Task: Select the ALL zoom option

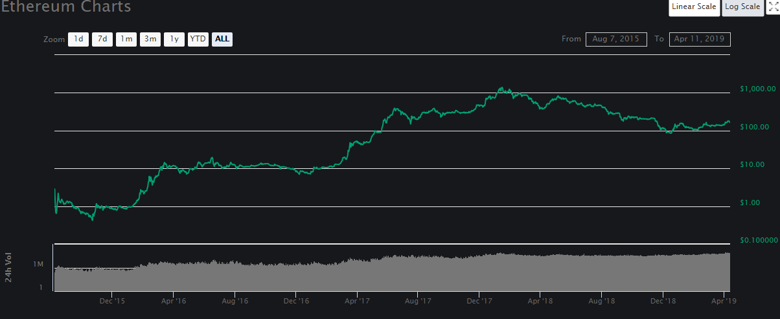Action: 222,39
